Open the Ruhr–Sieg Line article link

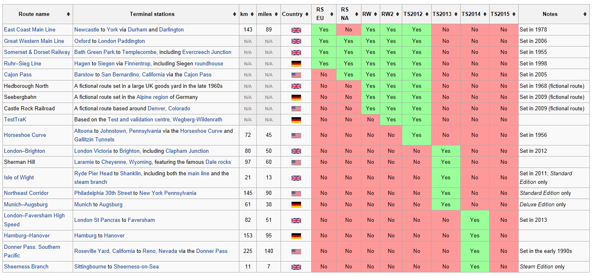pos(22,63)
